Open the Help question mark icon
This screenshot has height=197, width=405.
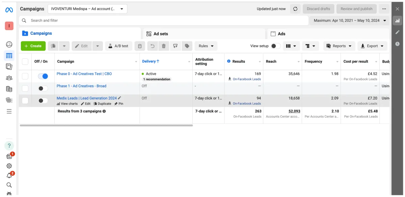9,146
